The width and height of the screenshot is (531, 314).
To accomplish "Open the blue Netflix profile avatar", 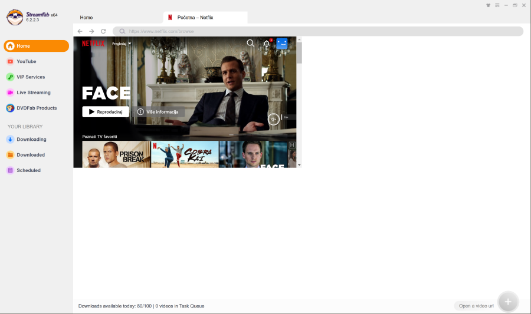I will coord(282,43).
